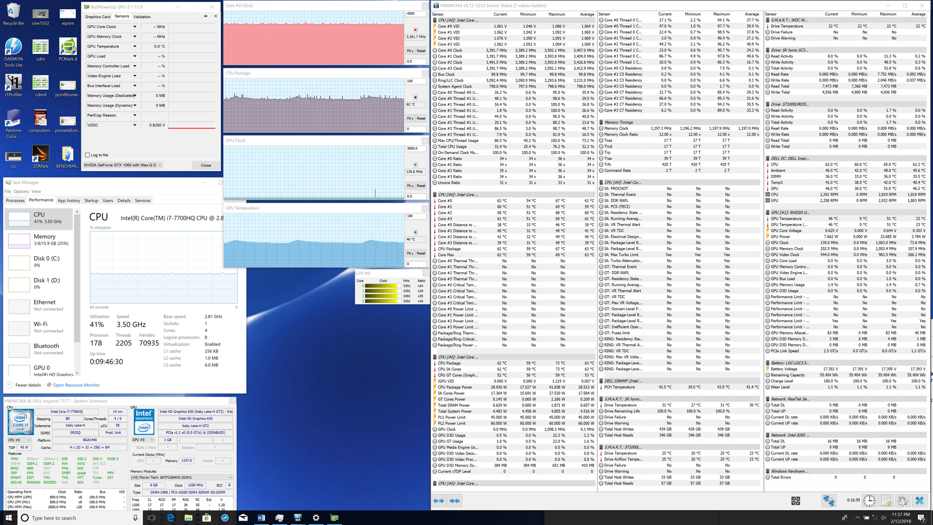Viewport: 933px width, 525px height.
Task: Click red color swatch on Core #0 Clock graph
Action: [x=415, y=30]
